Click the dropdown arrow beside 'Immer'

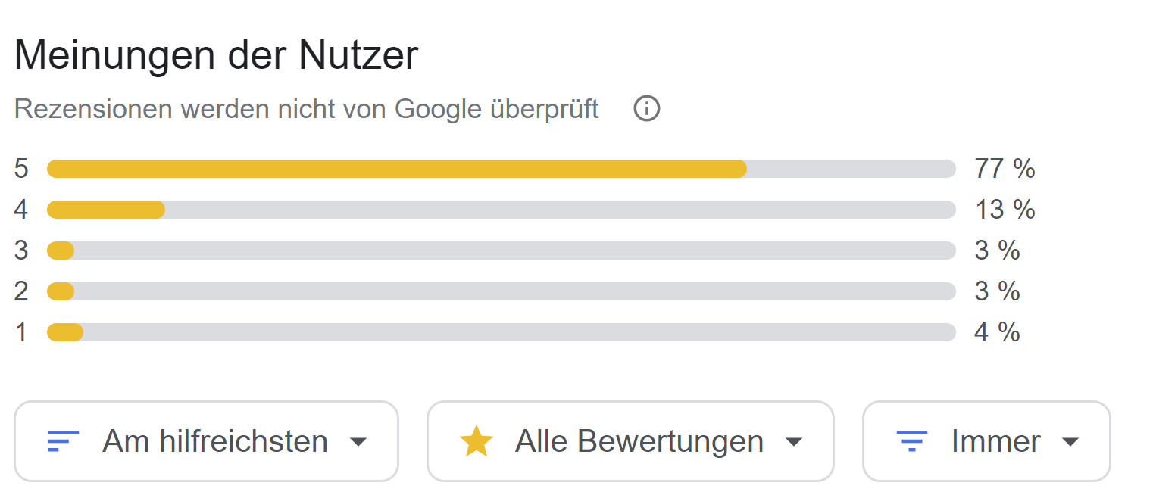point(1070,441)
